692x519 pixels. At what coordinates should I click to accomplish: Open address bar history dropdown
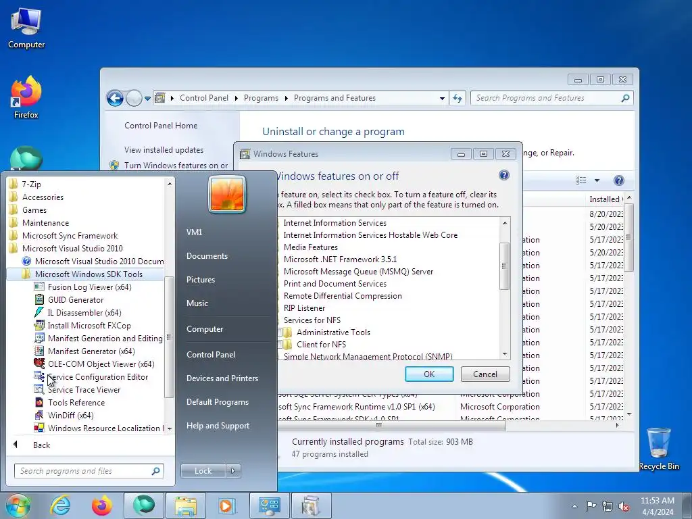(x=442, y=98)
